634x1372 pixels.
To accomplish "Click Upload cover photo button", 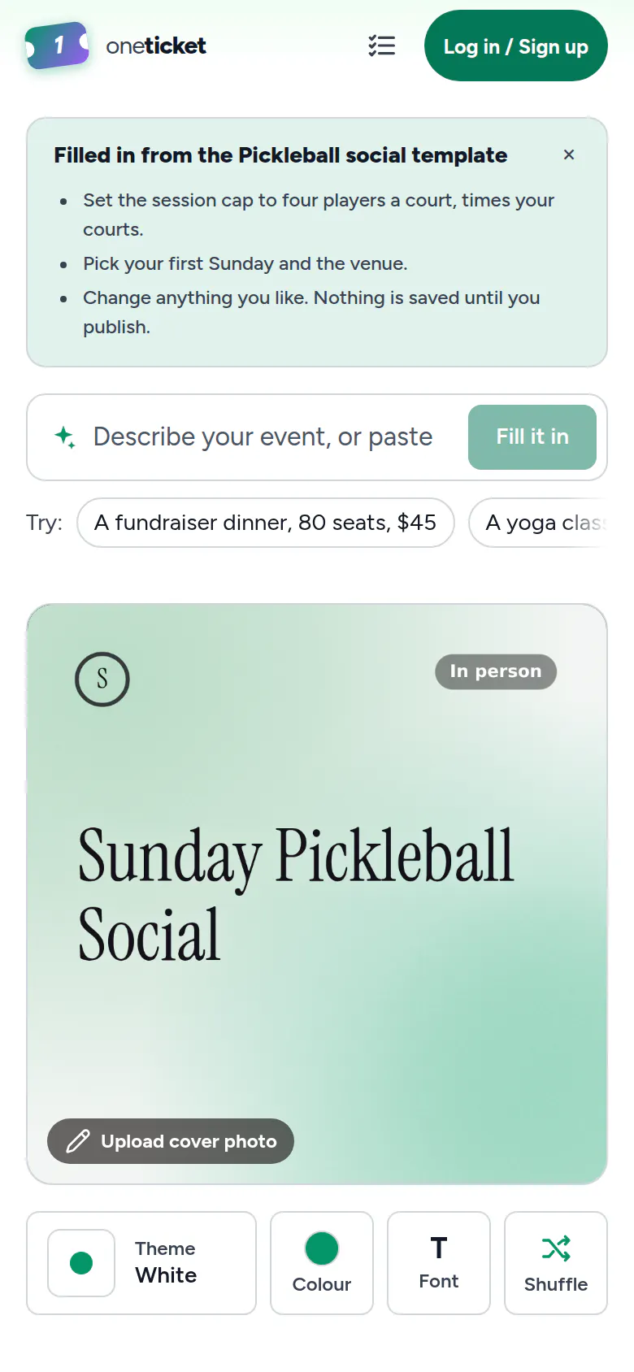I will pos(171,1141).
